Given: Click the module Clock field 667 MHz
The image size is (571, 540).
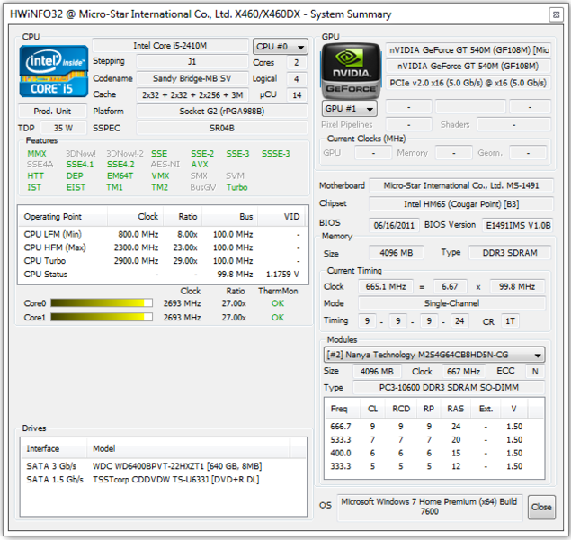Looking at the screenshot, I should 464,372.
